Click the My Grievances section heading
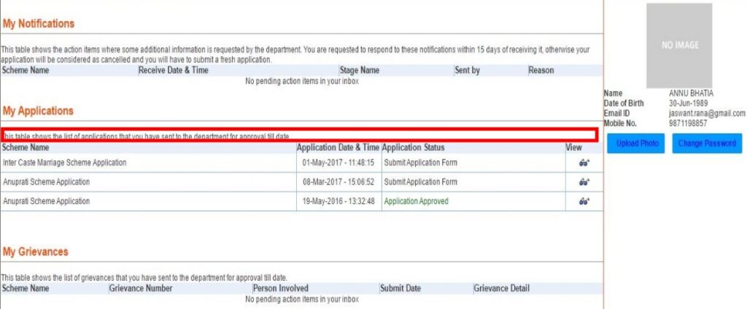This screenshot has width=747, height=309. coord(36,251)
